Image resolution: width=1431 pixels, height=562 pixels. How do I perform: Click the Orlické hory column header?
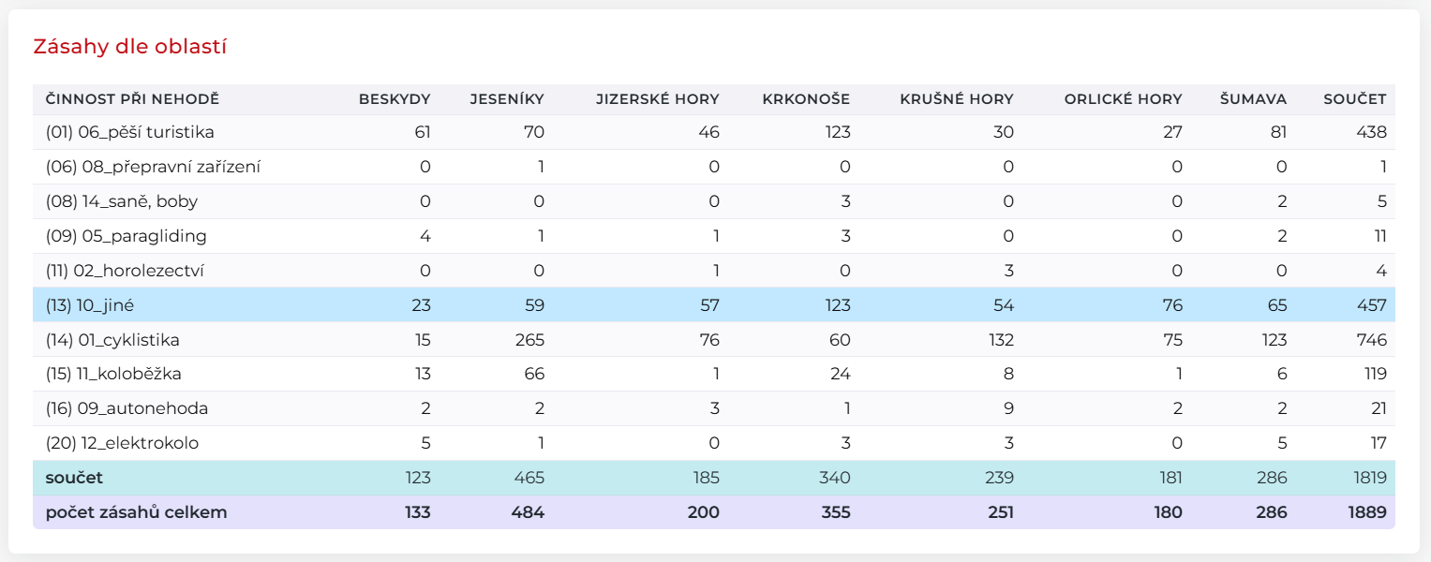1123,99
